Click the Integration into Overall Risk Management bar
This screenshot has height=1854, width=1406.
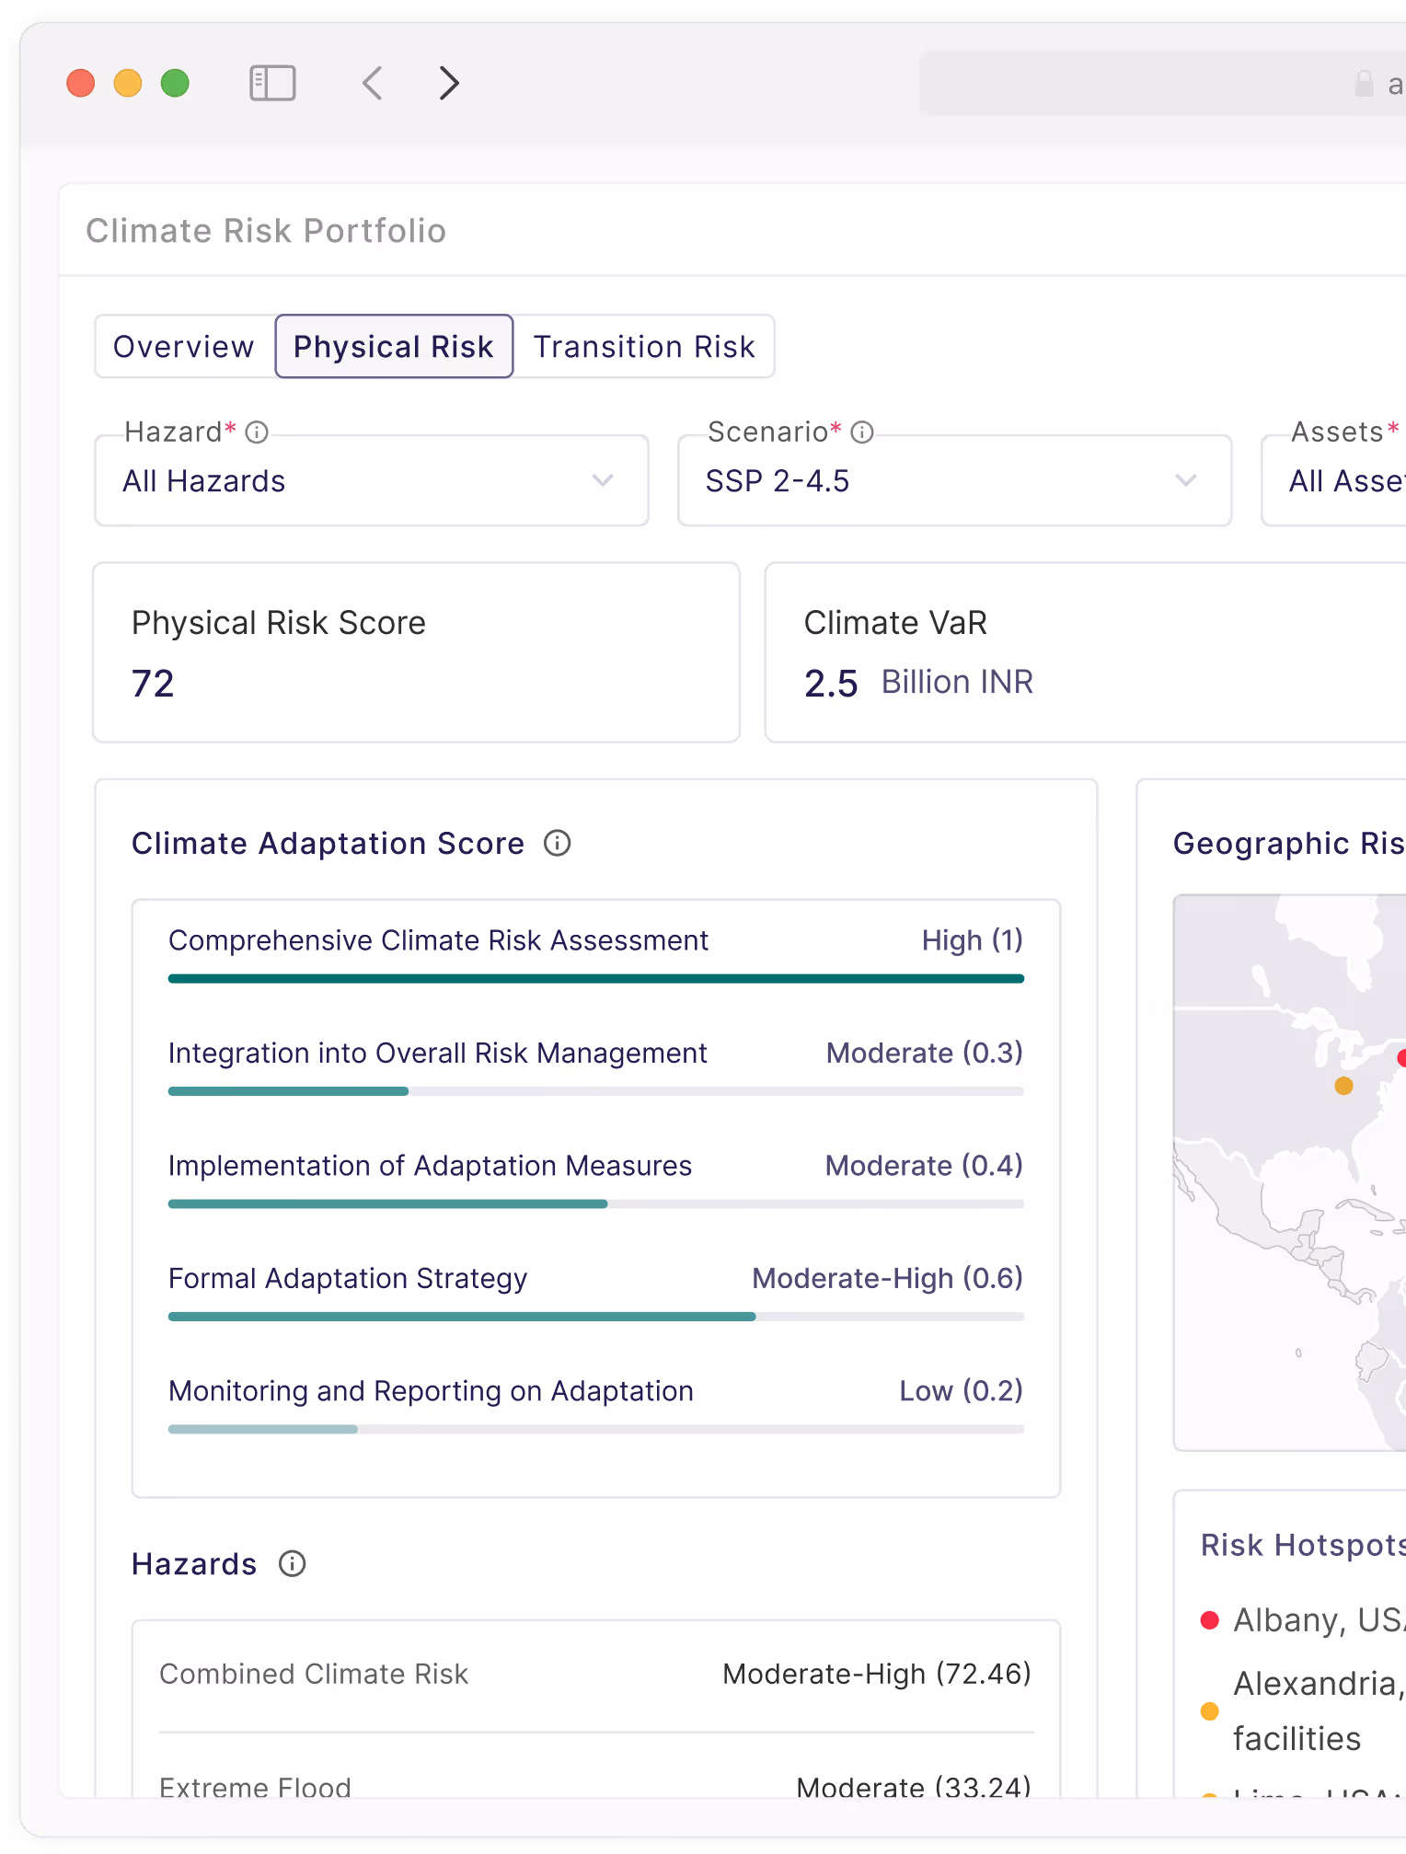coord(596,1091)
